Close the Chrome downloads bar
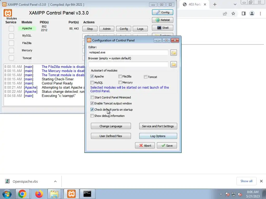This screenshot has width=266, height=199. [261, 181]
